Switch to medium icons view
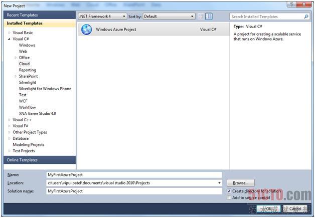The width and height of the screenshot is (315, 218). pos(209,17)
